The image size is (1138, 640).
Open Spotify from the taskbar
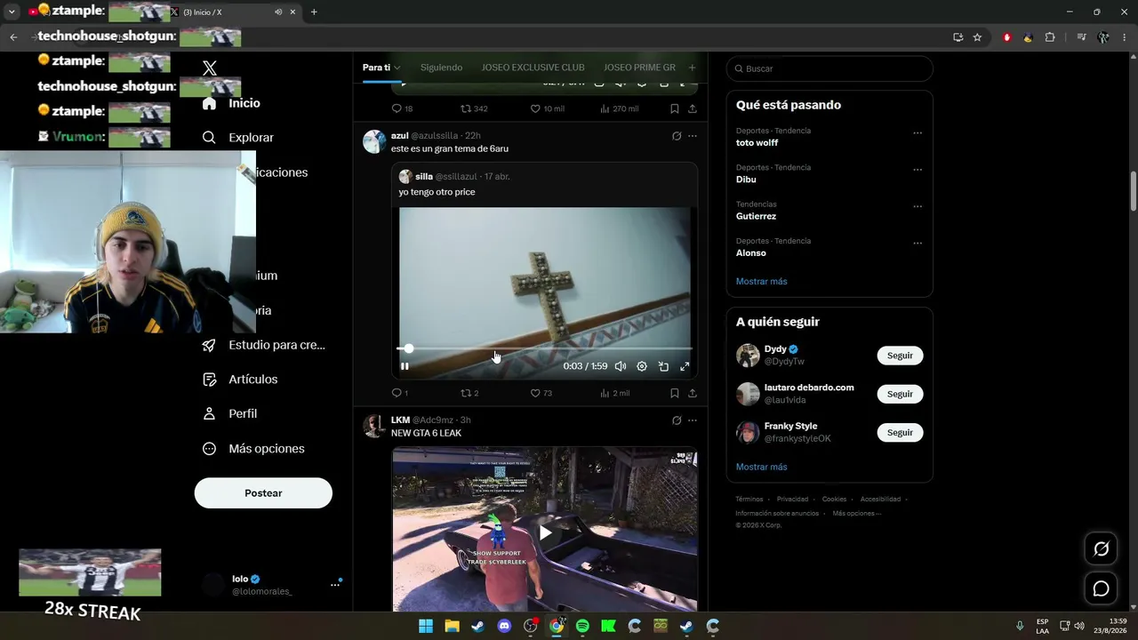[x=582, y=626]
